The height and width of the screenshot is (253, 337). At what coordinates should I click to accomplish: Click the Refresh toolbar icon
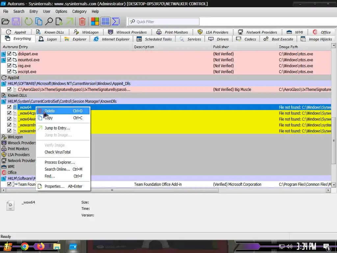click(28, 21)
